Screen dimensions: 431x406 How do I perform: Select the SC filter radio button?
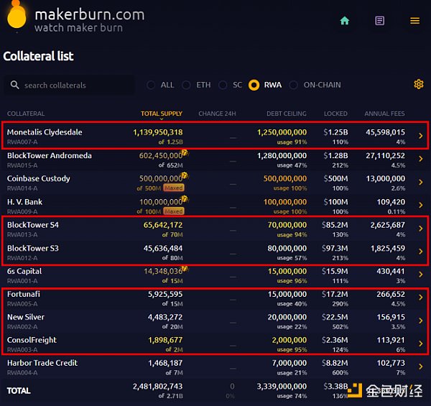coord(223,85)
